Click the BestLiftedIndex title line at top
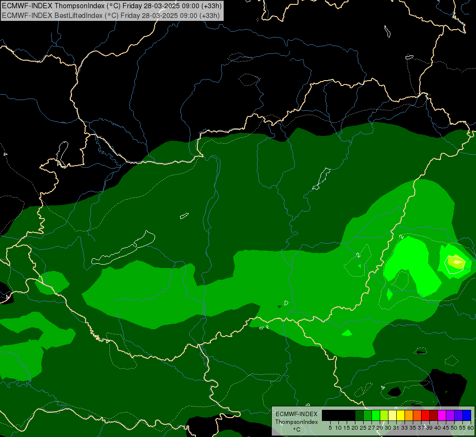 tap(111, 15)
